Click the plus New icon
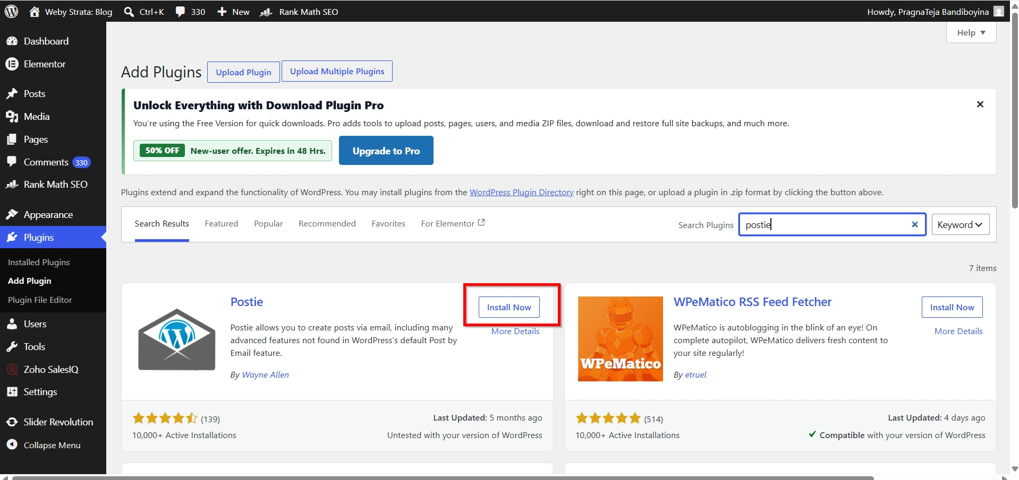Viewport: 1019px width, 480px height. click(x=222, y=11)
